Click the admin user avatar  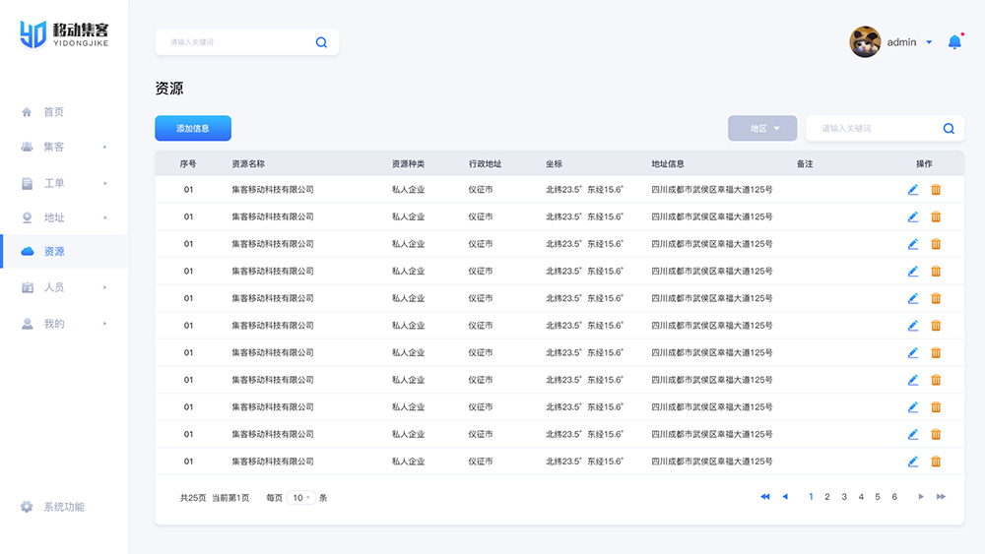(865, 42)
